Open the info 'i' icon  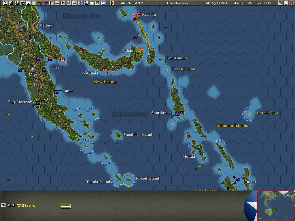click(x=29, y=3)
